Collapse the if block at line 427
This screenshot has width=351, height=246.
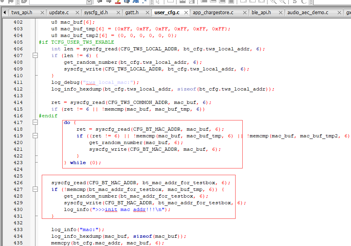point(35,189)
